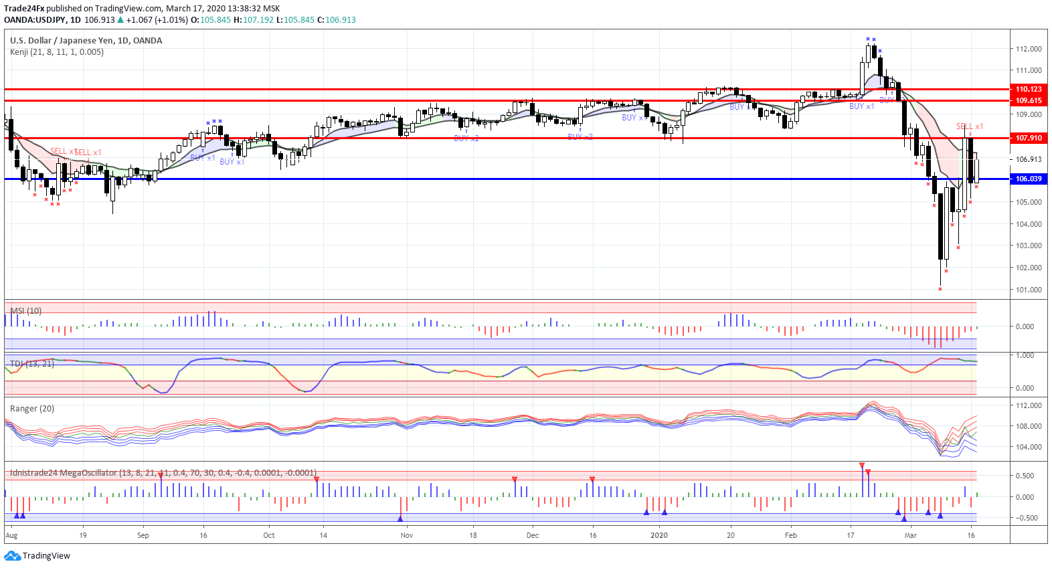Click the 101.000 price axis label
Screen dimensions: 1052x568
[1029, 290]
